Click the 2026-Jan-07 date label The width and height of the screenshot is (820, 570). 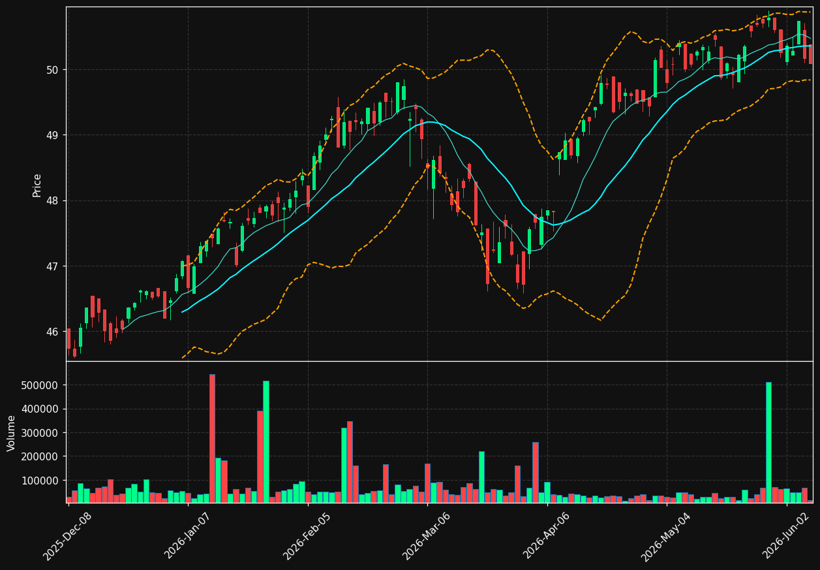[x=188, y=536]
